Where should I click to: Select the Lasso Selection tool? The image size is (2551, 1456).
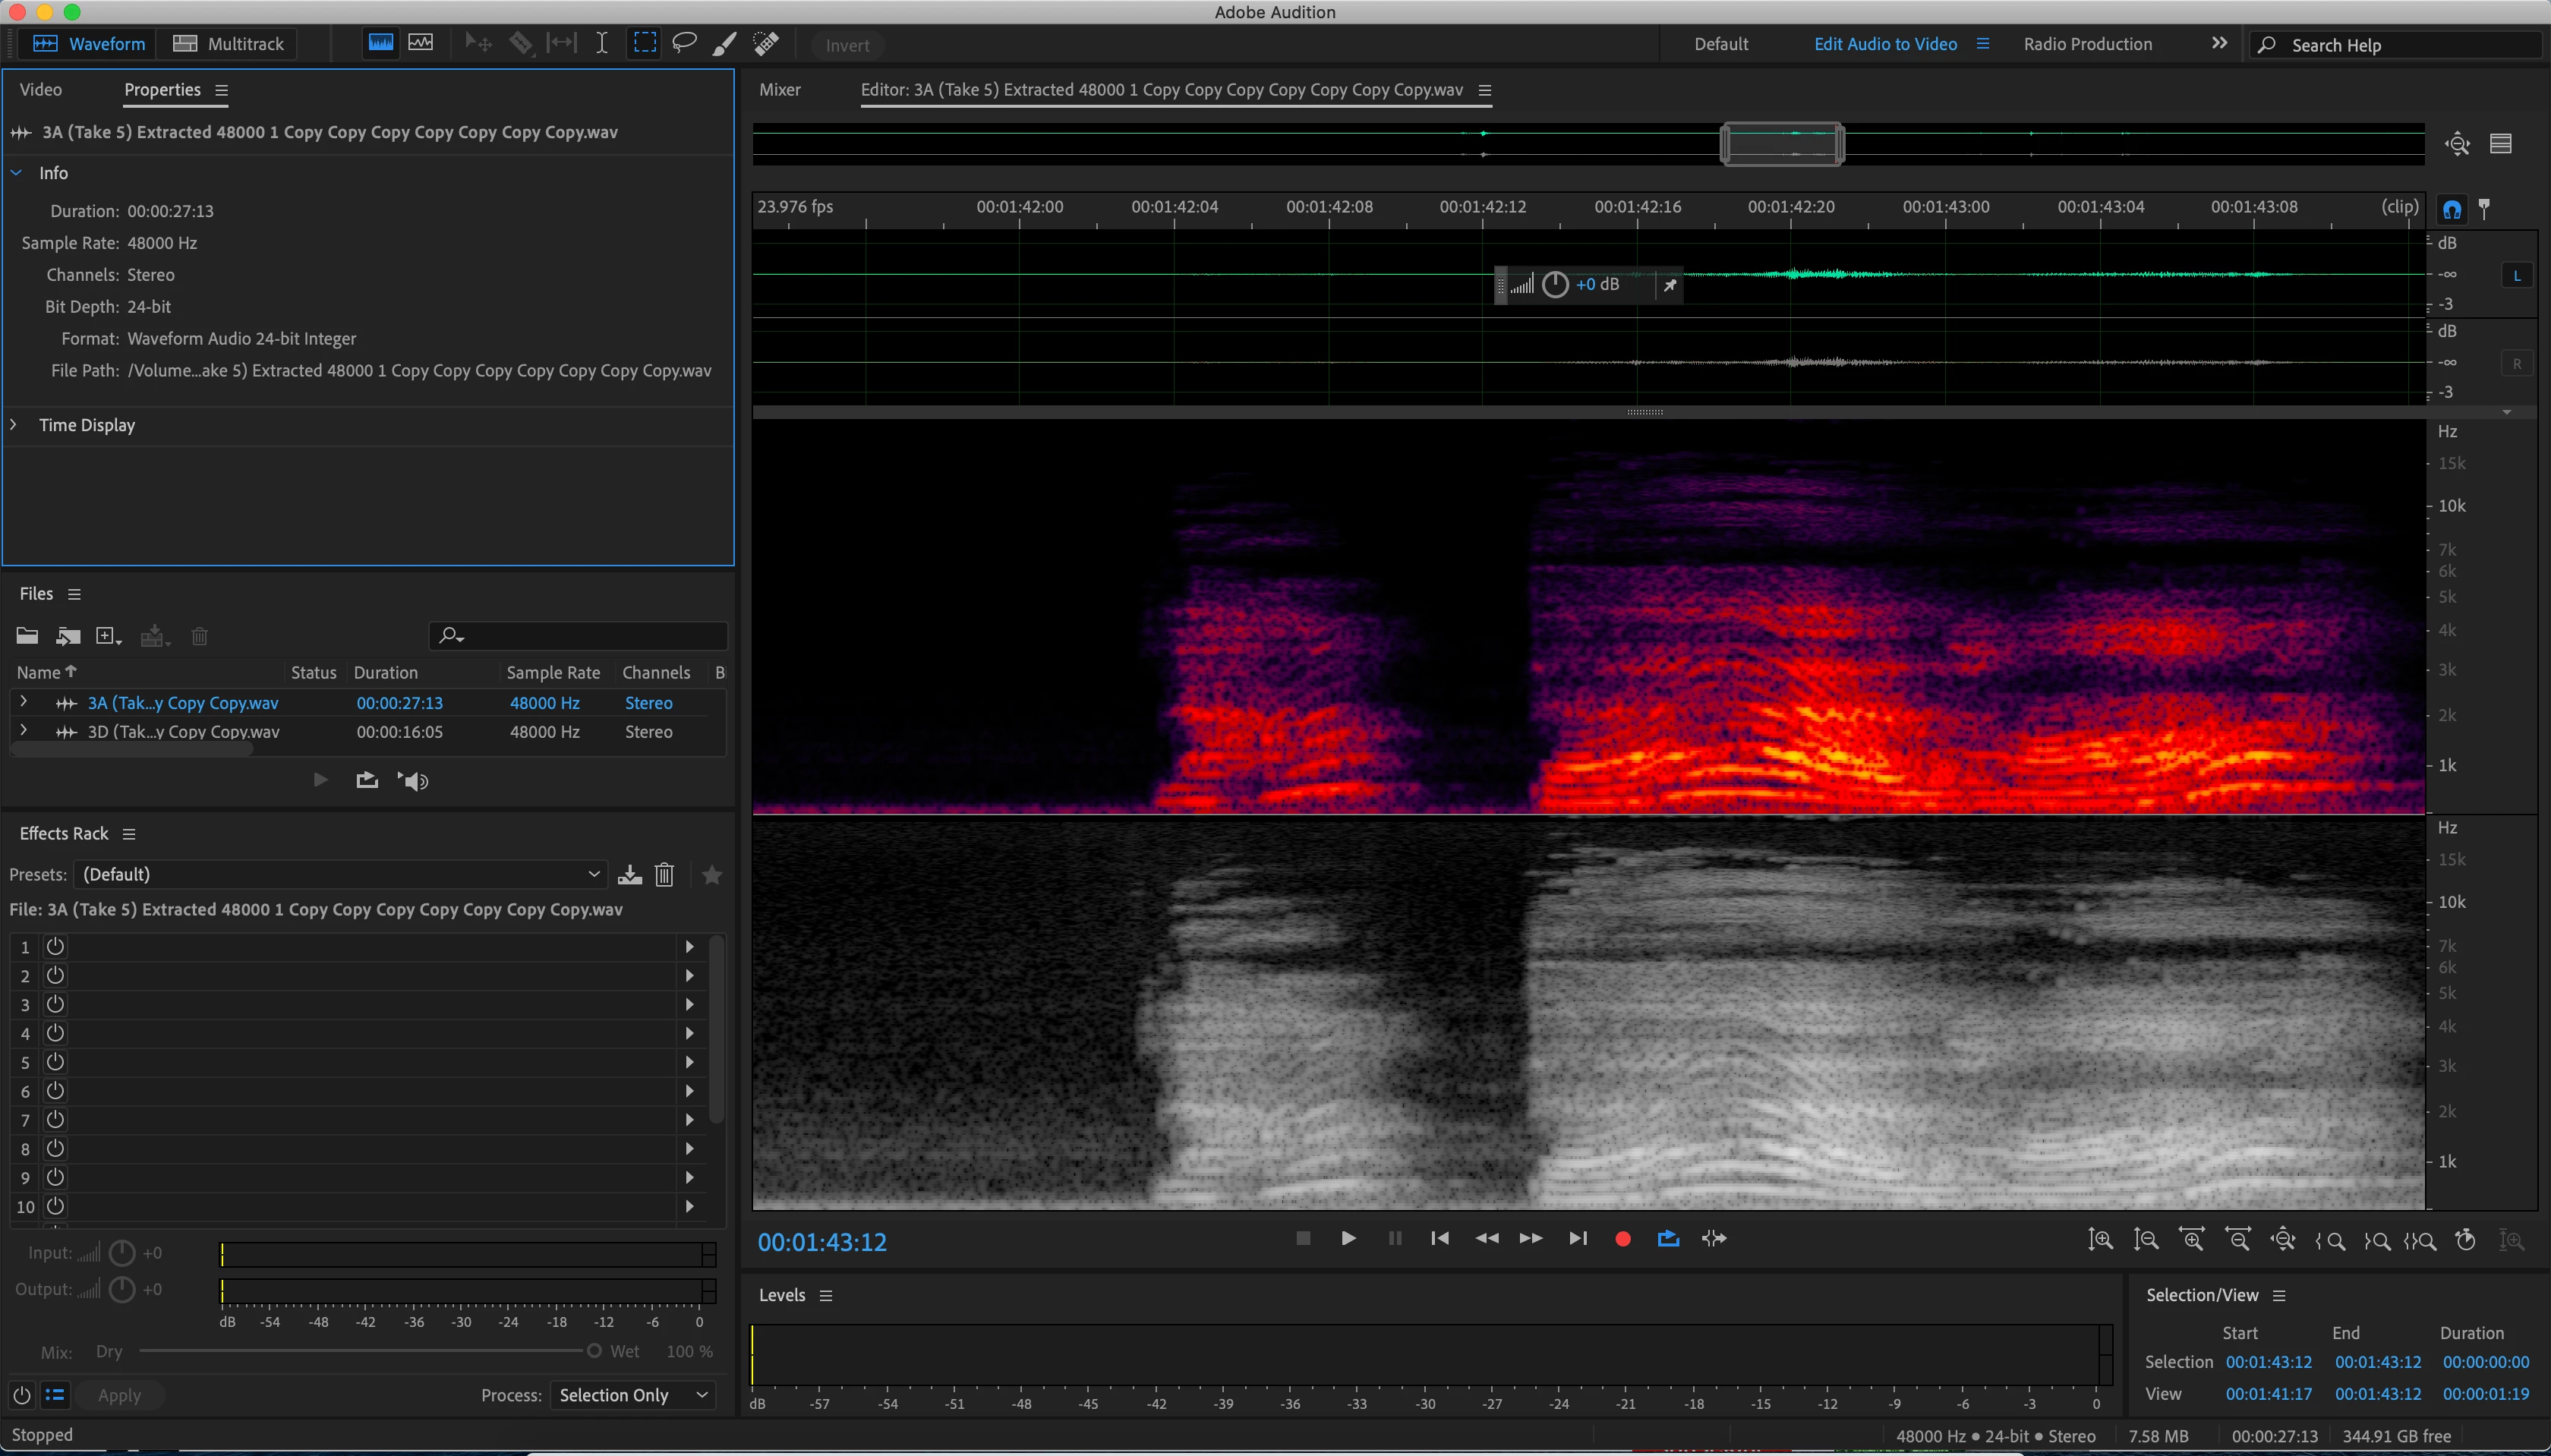[x=684, y=43]
